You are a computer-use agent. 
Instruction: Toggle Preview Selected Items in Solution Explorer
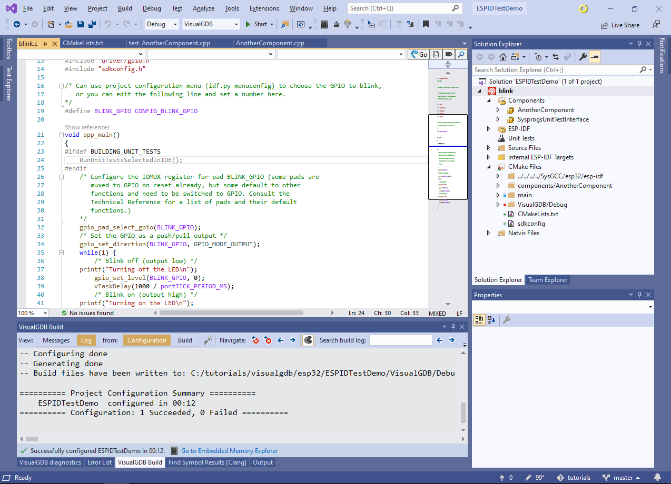[595, 57]
